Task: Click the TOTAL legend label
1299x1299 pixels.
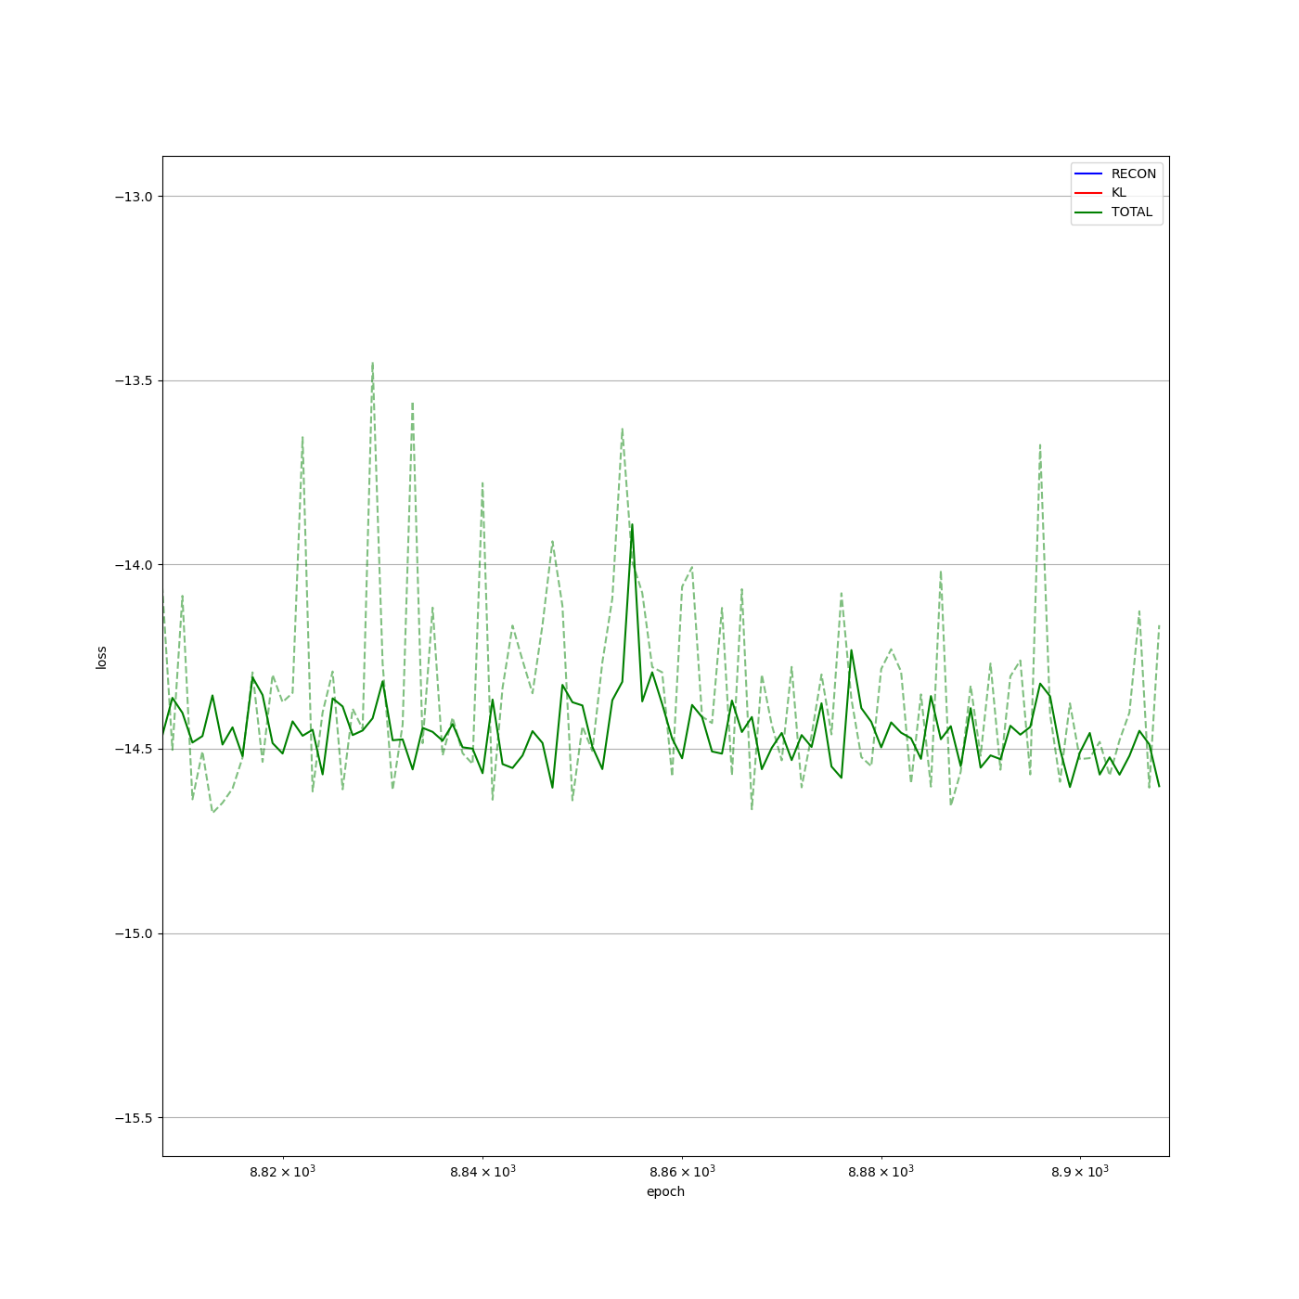Action: tap(1132, 212)
